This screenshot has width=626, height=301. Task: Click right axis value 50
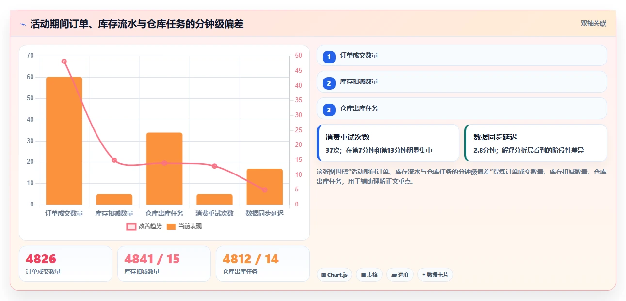tap(298, 56)
